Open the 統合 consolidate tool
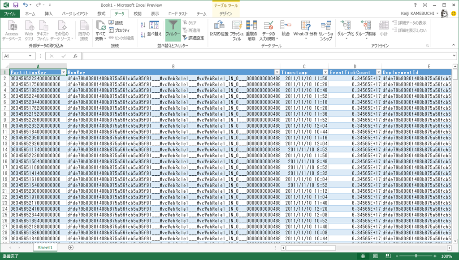The height and width of the screenshot is (260, 459). pyautogui.click(x=286, y=28)
